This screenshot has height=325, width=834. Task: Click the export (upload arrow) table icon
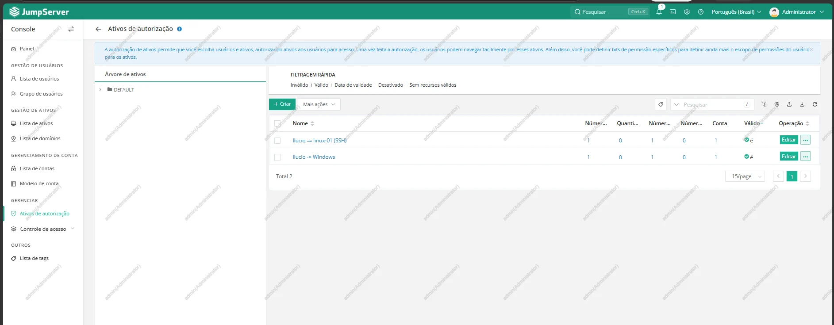[789, 104]
